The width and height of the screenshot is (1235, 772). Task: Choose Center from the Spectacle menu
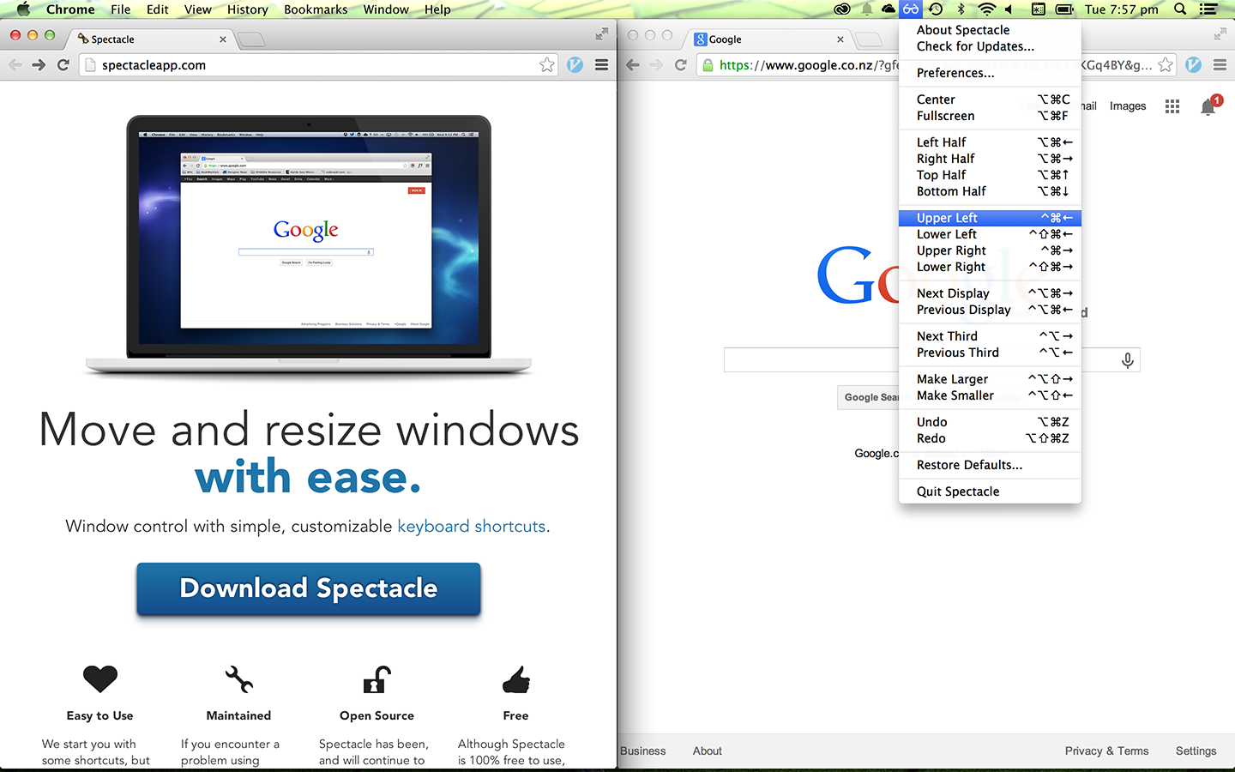tap(990, 100)
